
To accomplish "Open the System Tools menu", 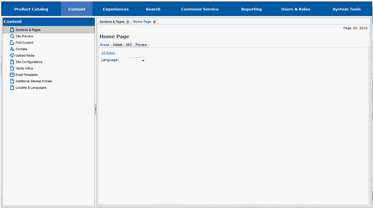I will [346, 9].
